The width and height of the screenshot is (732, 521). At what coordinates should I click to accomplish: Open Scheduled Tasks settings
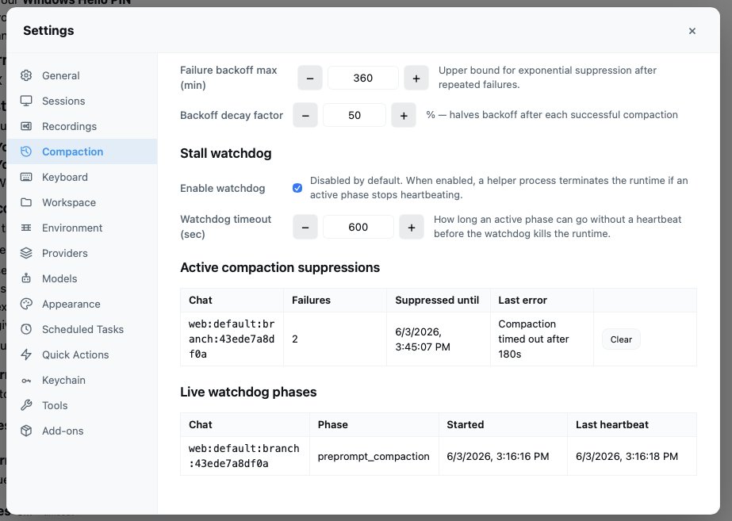tap(82, 329)
